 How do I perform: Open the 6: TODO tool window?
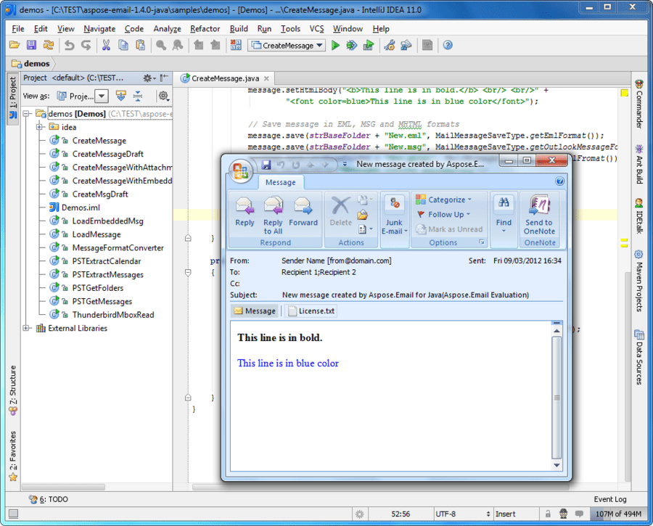point(49,499)
